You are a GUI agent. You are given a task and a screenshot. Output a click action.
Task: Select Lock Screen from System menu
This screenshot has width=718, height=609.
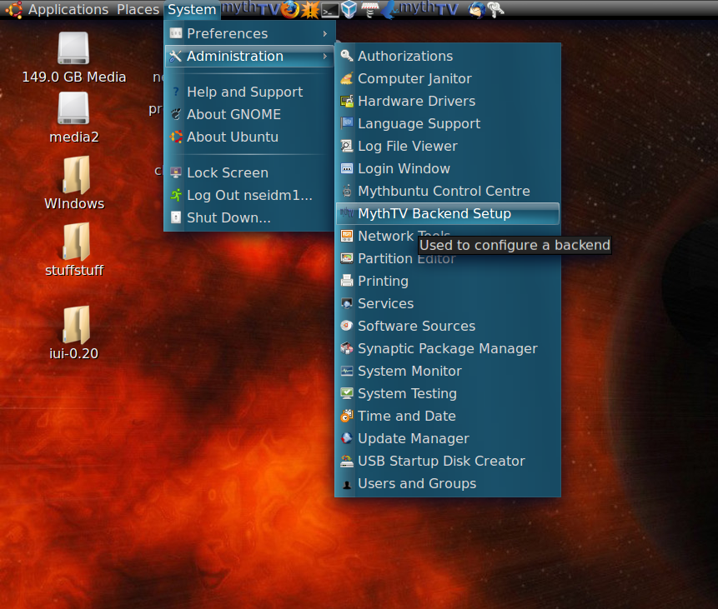pos(249,172)
